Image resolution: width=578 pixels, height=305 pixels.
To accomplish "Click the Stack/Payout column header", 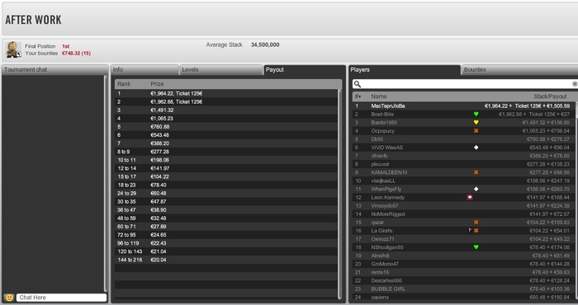I will 550,96.
